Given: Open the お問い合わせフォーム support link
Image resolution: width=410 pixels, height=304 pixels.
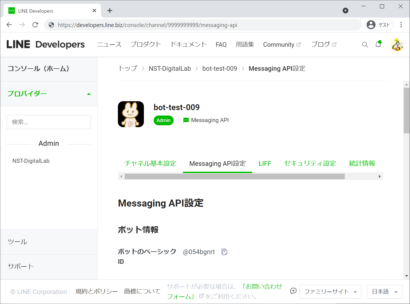Looking at the screenshot, I should (x=224, y=291).
